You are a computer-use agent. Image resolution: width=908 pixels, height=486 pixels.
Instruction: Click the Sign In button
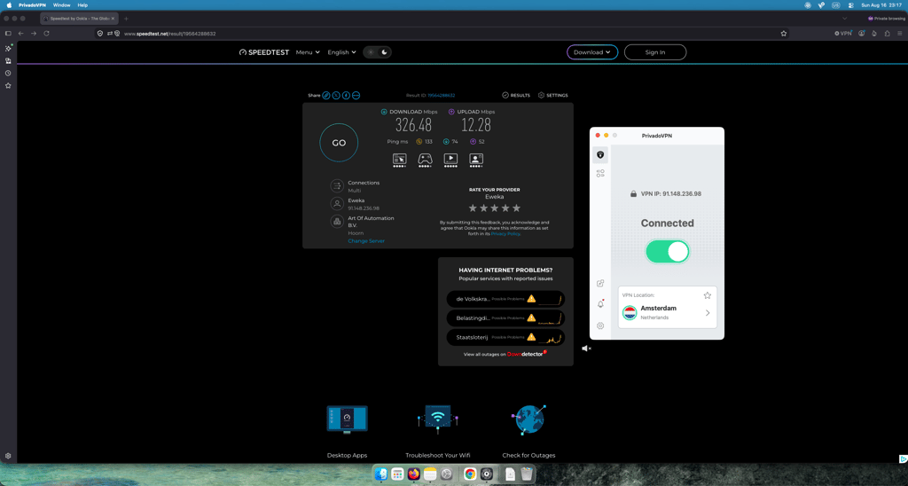[x=655, y=52]
